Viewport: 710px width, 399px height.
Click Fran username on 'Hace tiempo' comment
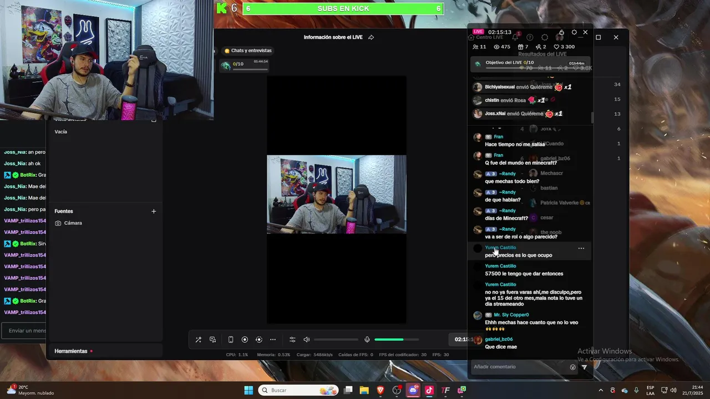pyautogui.click(x=498, y=137)
